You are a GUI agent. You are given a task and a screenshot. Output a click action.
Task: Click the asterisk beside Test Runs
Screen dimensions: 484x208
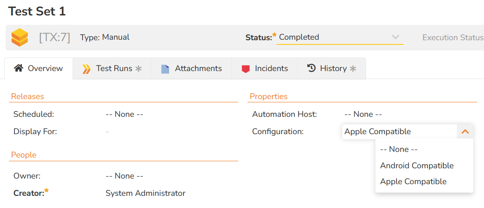(139, 69)
